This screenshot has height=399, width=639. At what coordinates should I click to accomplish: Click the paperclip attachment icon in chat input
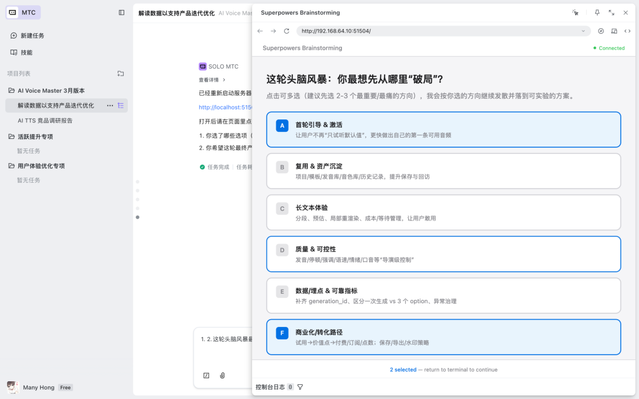coord(222,375)
